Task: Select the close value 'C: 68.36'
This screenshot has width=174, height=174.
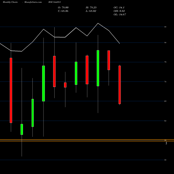Action: 63,11
